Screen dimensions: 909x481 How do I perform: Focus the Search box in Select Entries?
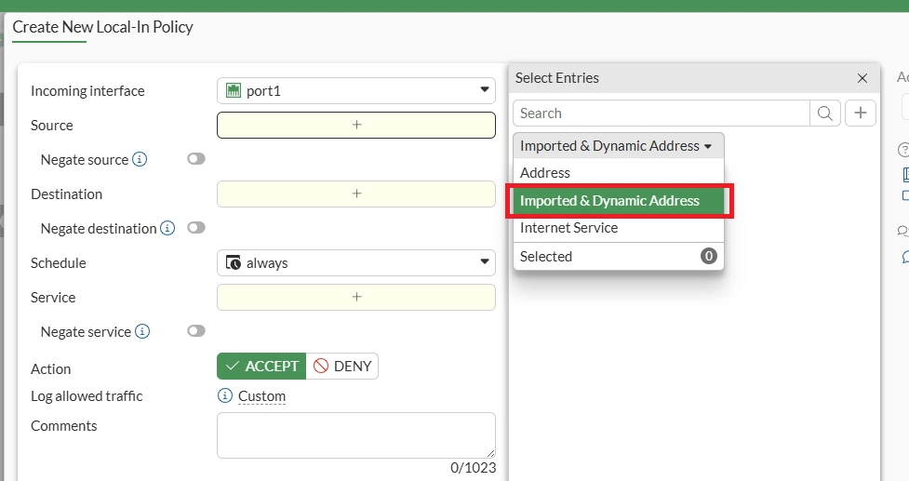pyautogui.click(x=662, y=113)
